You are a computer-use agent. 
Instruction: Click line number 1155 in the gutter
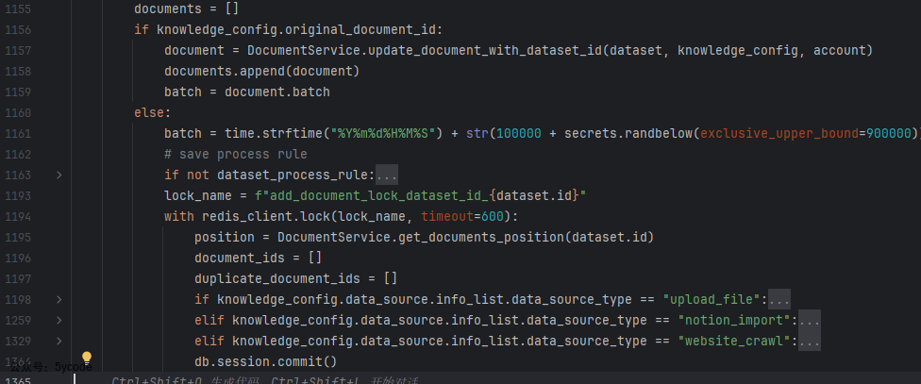click(x=17, y=8)
